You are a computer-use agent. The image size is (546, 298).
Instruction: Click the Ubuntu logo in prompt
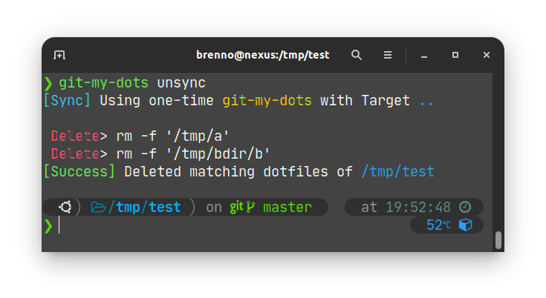pos(65,207)
